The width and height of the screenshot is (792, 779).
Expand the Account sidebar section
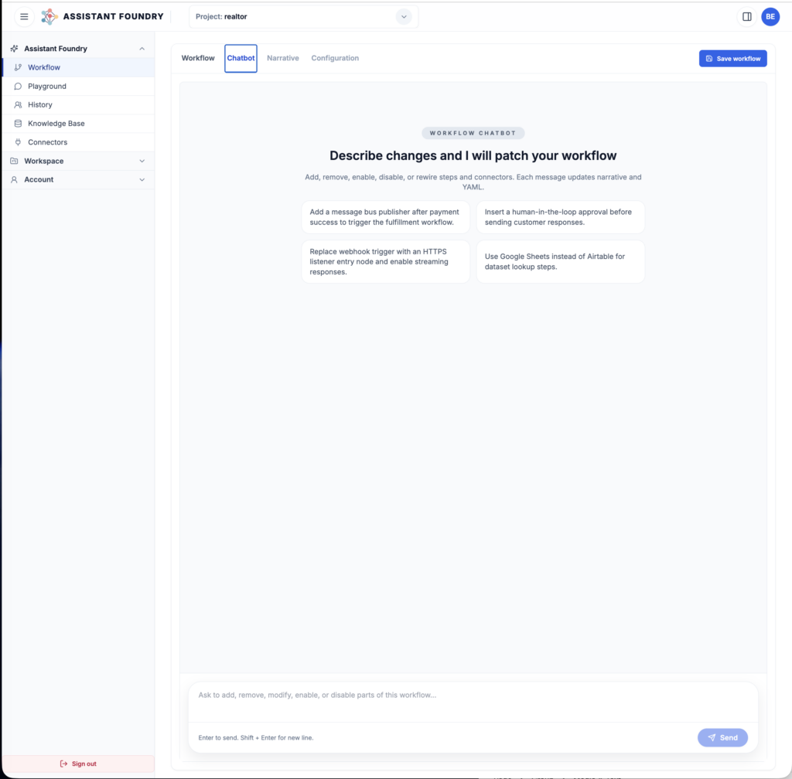[142, 179]
